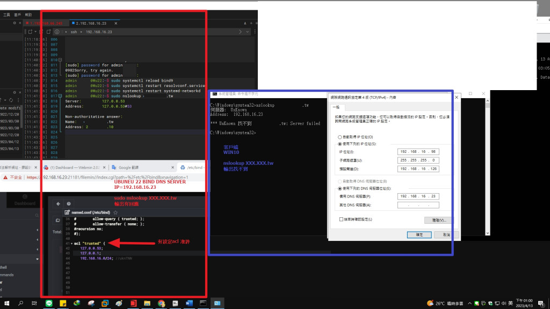Click the default gateway field 192.168.16.126

(x=418, y=169)
